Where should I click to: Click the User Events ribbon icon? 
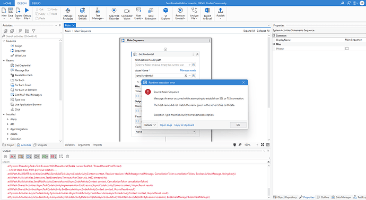pyautogui.click(x=138, y=14)
